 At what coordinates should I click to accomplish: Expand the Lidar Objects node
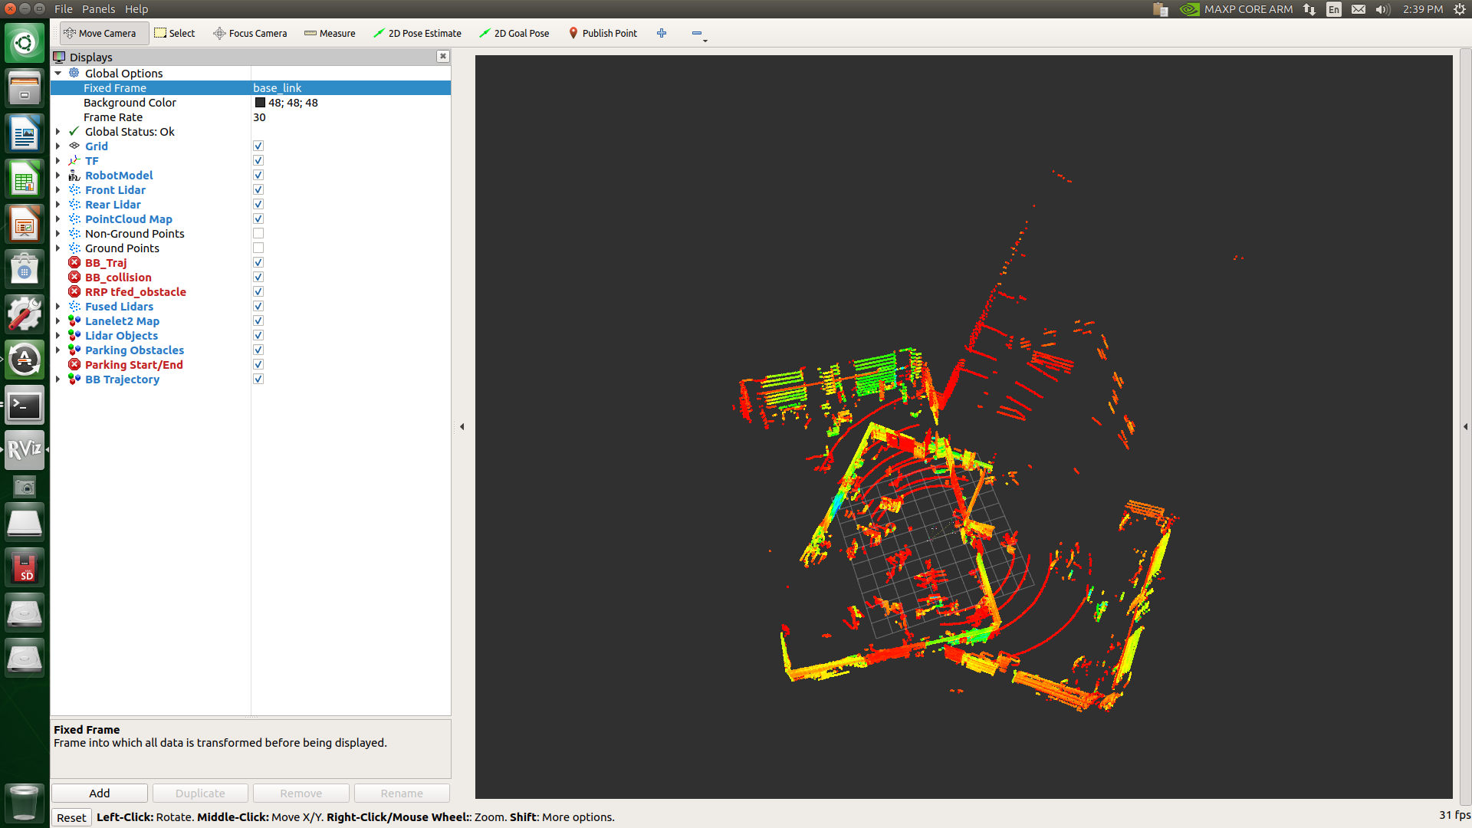(x=58, y=335)
